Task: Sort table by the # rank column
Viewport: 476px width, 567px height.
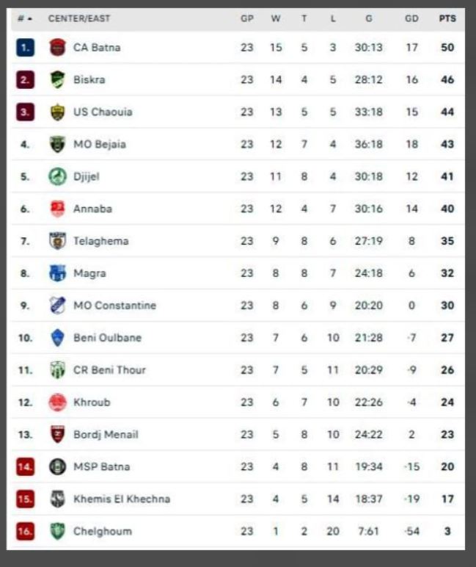Action: (25, 19)
